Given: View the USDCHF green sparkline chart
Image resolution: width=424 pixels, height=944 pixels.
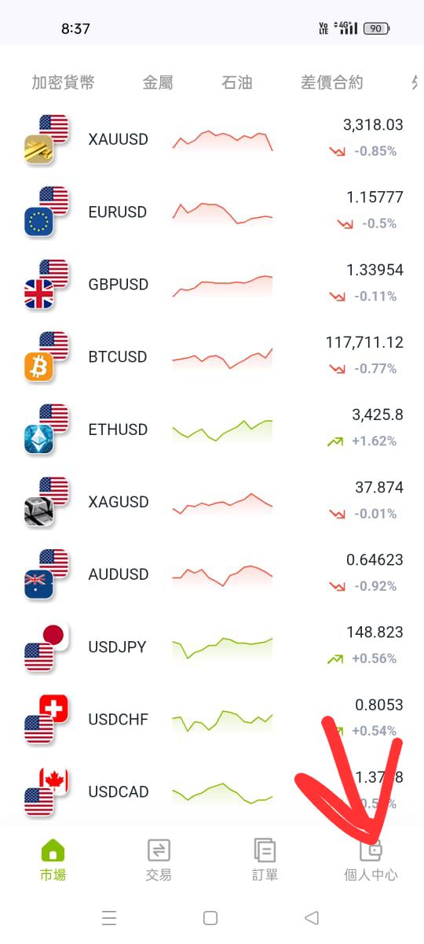Looking at the screenshot, I should click(x=222, y=721).
